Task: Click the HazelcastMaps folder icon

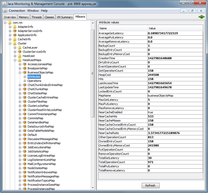Action: (x=20, y=60)
